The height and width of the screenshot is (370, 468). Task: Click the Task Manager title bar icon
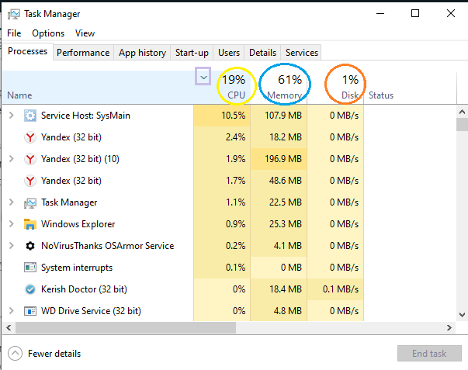(13, 13)
